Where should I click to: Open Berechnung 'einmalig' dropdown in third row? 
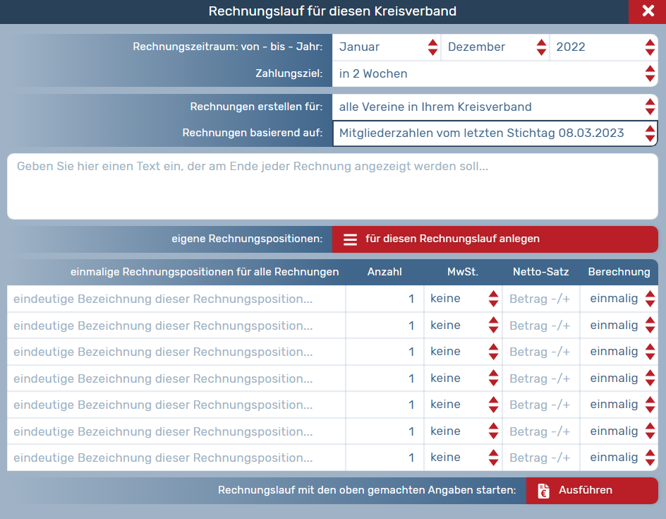[x=619, y=352]
